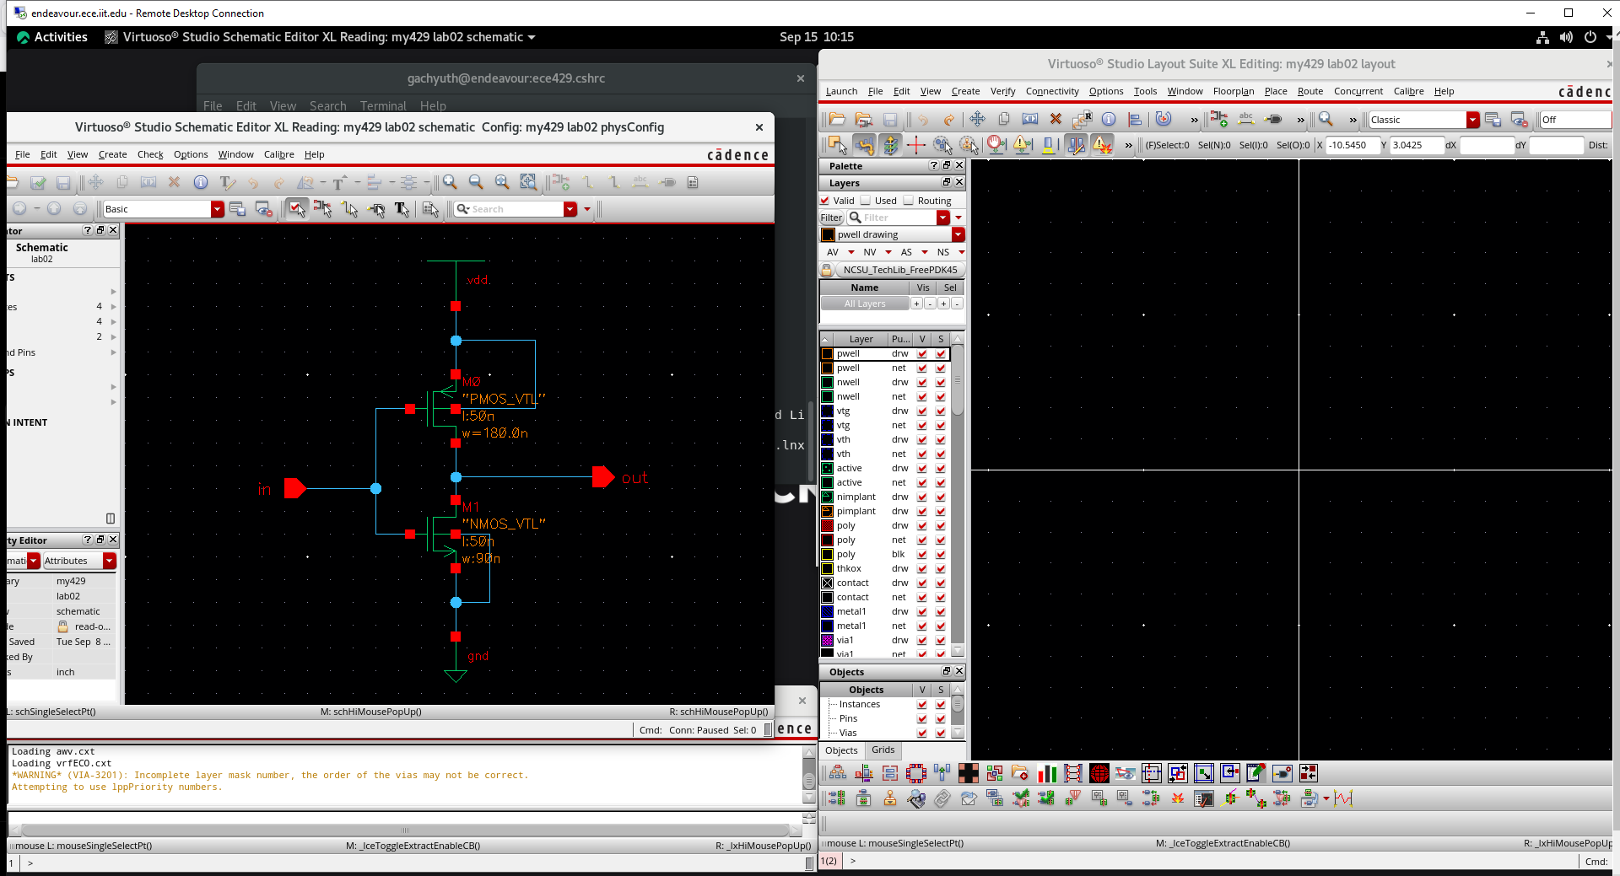Screen dimensions: 1620x876
Task: Click Zoom Out icon in schematic toolbar
Action: tap(476, 182)
